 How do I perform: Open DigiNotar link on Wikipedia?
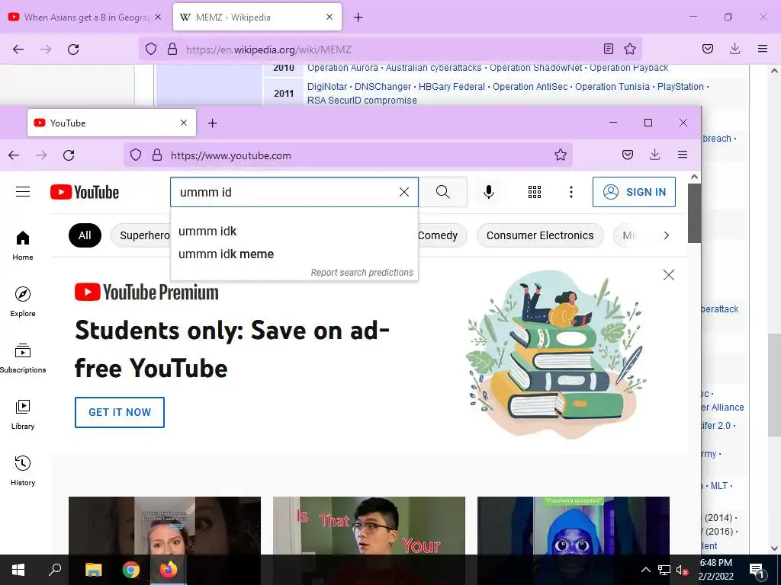pyautogui.click(x=326, y=87)
